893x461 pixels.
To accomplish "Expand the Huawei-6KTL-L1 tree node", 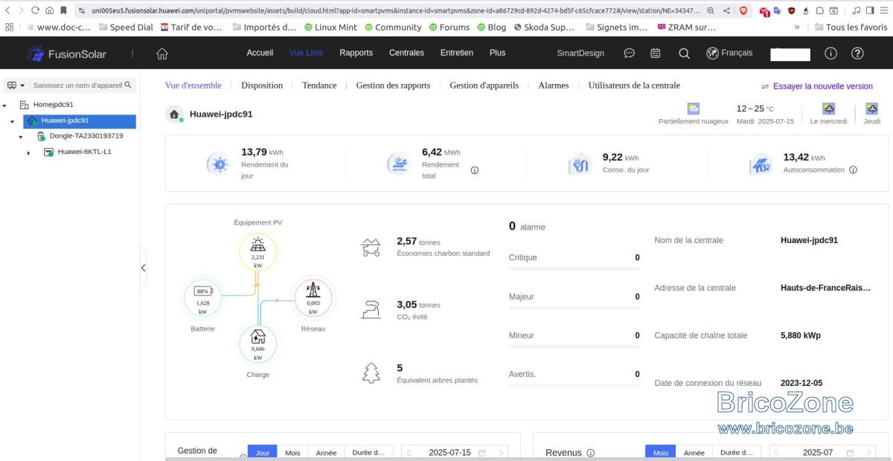I will pos(28,152).
